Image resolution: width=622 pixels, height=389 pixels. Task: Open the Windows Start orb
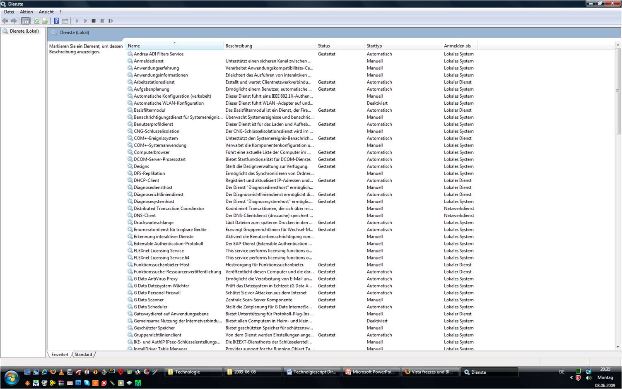[12, 378]
